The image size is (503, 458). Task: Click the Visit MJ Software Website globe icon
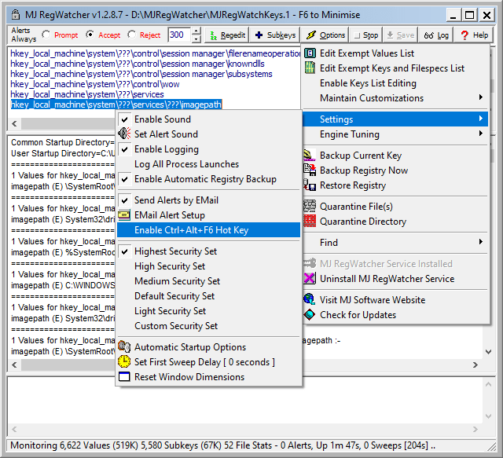(x=310, y=299)
